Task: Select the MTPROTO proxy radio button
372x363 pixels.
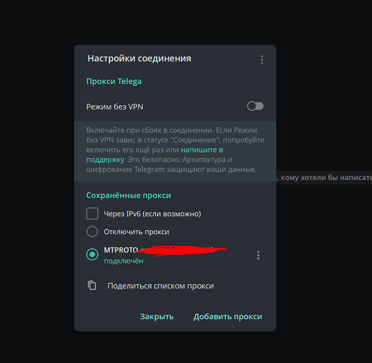Action: (x=92, y=255)
